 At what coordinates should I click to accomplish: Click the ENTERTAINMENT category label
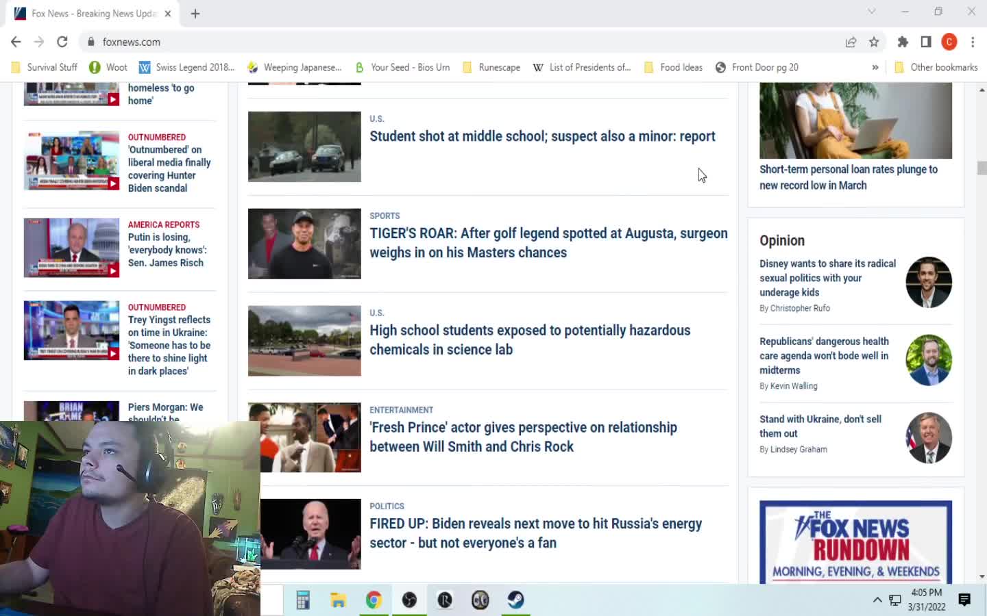click(x=401, y=410)
